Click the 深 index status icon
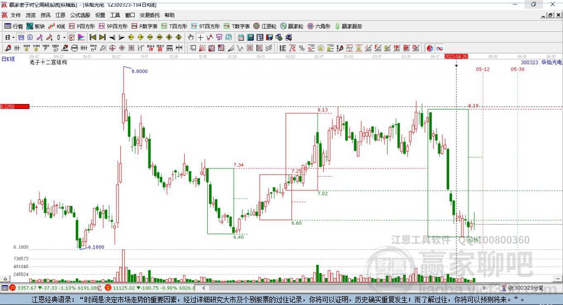The image size is (563, 305). tap(108, 288)
